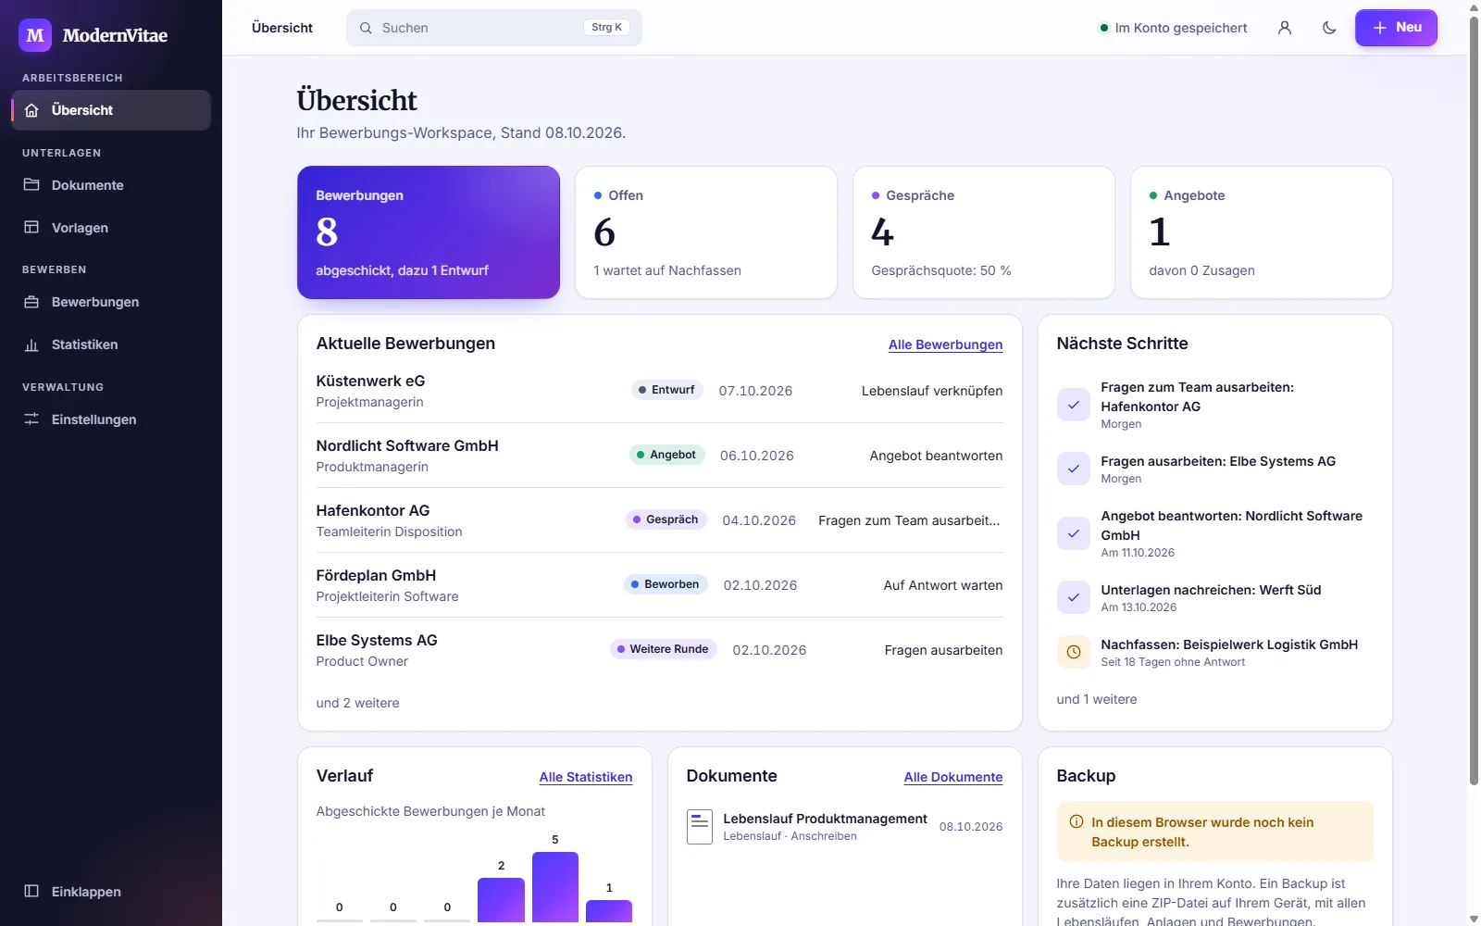Image resolution: width=1481 pixels, height=926 pixels.
Task: Open the user account icon
Action: (x=1285, y=28)
